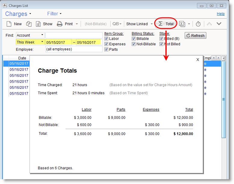Click the Excel export icon
Screen dimensions: 234x184
(x=182, y=24)
